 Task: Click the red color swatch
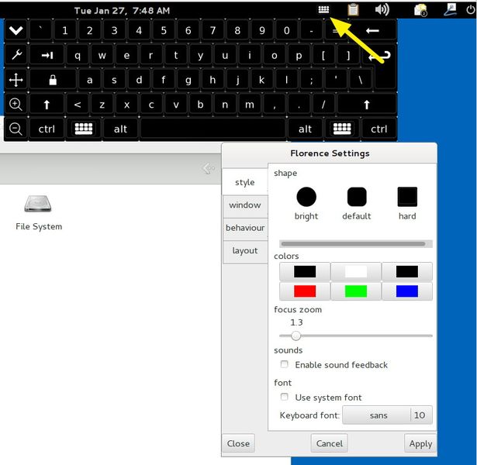(305, 291)
